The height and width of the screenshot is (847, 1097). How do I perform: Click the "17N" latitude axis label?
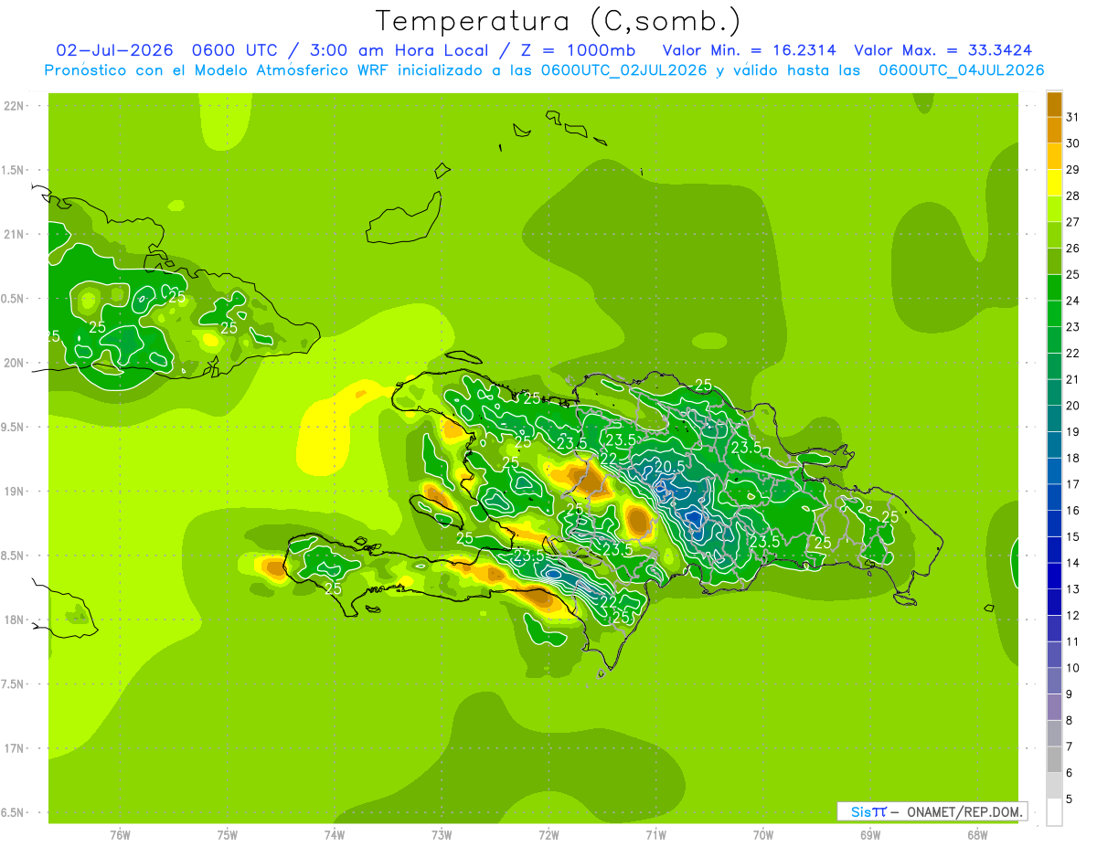point(13,748)
